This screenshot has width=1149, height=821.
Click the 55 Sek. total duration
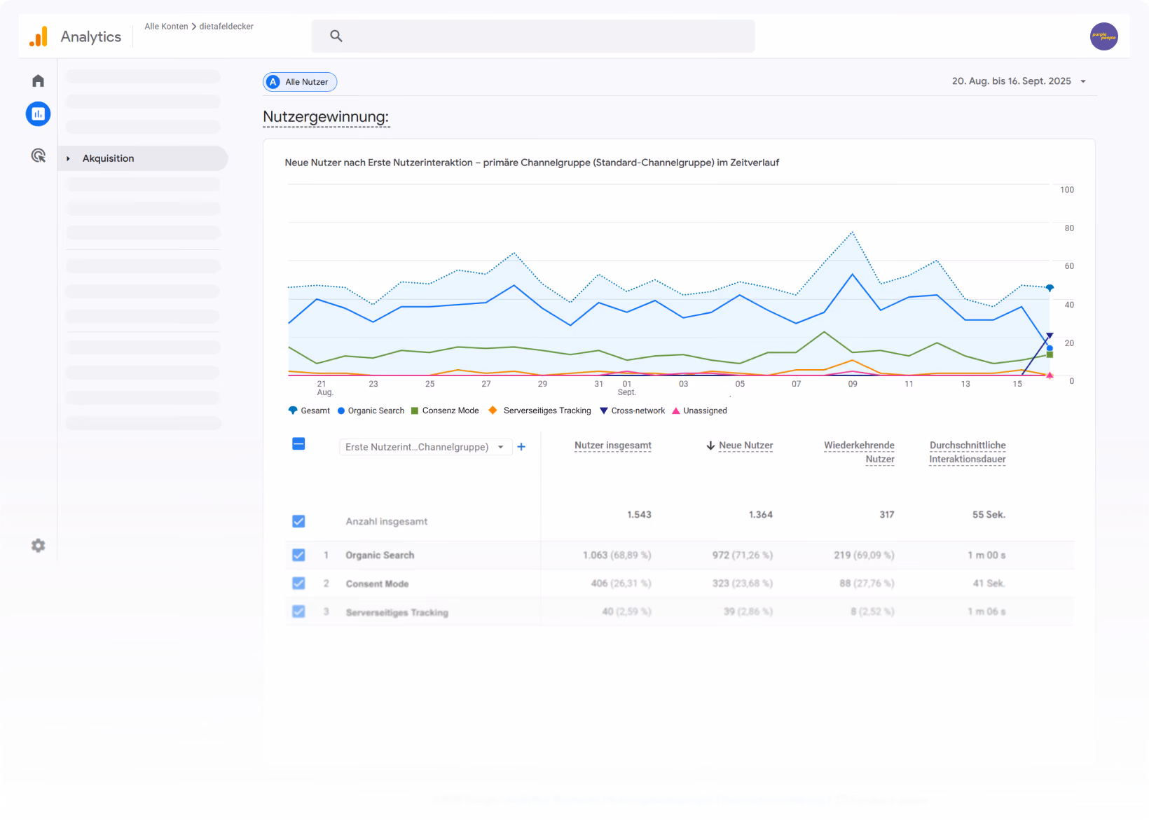coord(989,515)
